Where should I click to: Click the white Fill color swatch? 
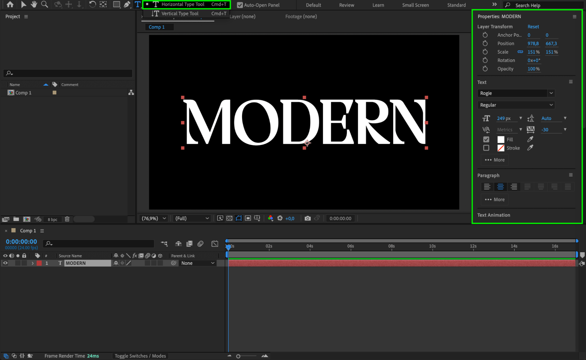pos(501,139)
